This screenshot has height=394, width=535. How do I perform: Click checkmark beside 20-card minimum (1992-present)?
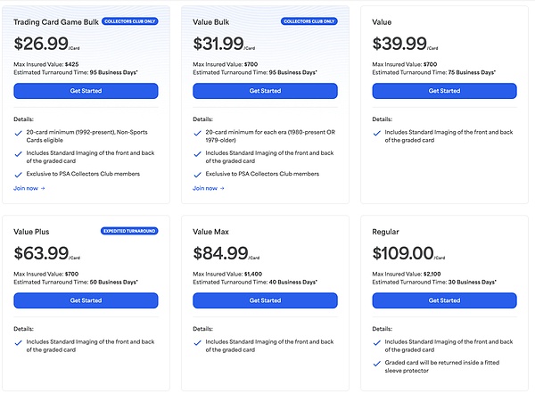[x=20, y=132]
